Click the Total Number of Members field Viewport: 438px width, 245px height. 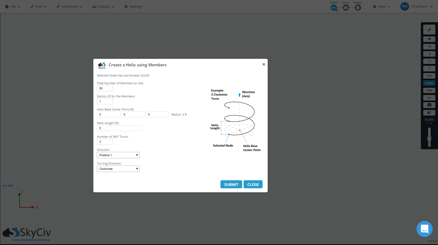click(x=105, y=88)
